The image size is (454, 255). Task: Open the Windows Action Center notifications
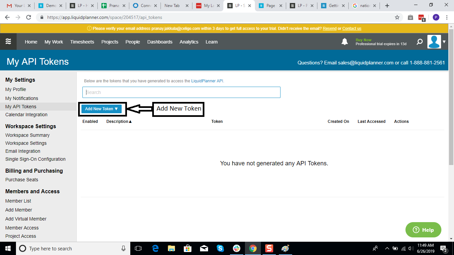click(443, 248)
